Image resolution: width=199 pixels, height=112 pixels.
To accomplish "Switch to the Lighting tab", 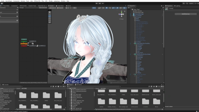I will 177,6.
